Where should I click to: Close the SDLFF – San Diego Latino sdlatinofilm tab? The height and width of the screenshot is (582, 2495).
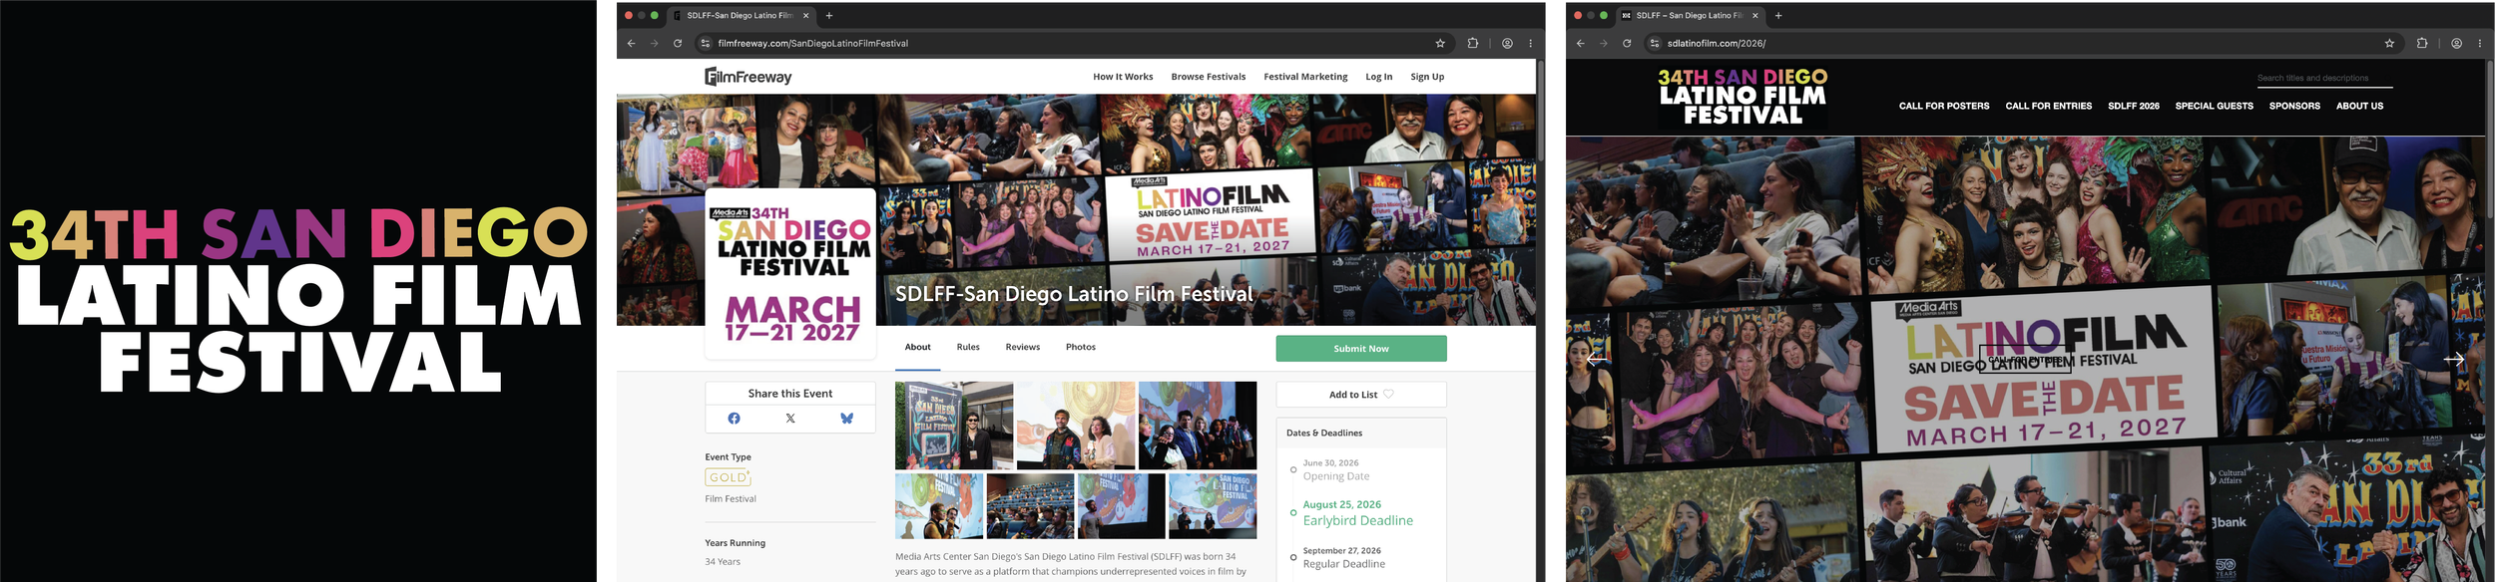click(x=1755, y=15)
